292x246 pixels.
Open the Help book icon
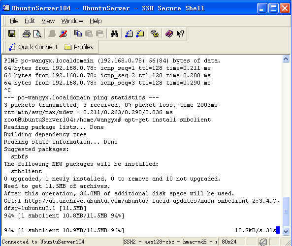pyautogui.click(x=169, y=34)
